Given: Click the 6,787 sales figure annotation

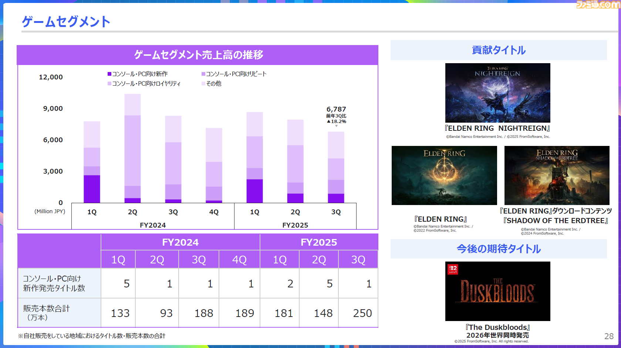Looking at the screenshot, I should (x=336, y=109).
